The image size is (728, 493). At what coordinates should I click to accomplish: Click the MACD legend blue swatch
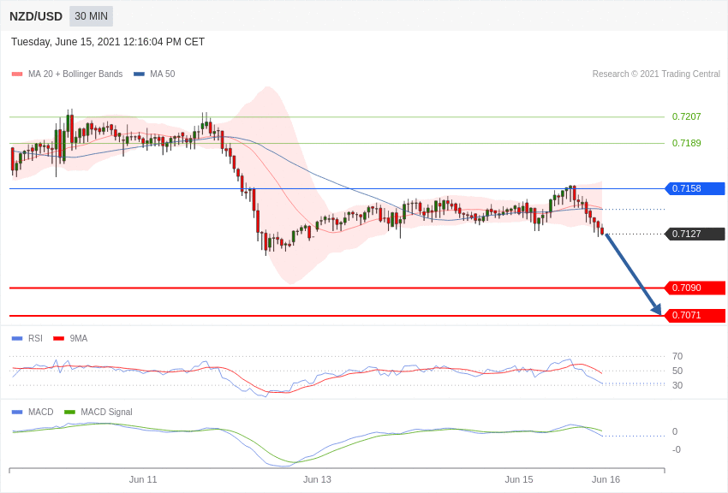pyautogui.click(x=17, y=412)
